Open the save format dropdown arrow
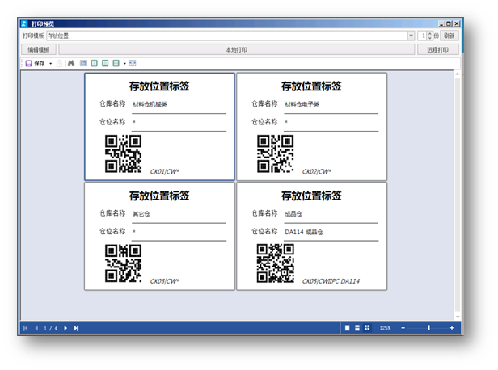Image resolution: width=498 pixels, height=370 pixels. 50,64
